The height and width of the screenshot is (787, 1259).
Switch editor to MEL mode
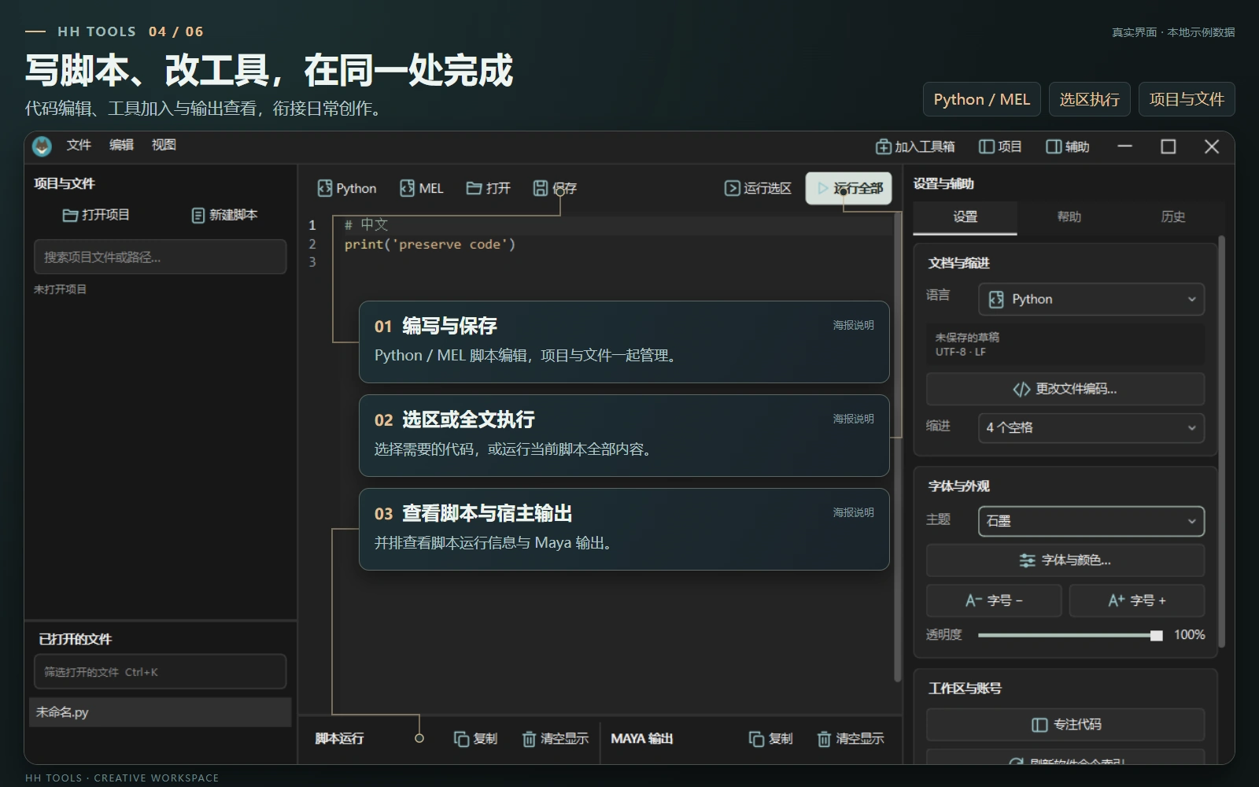[x=422, y=188]
